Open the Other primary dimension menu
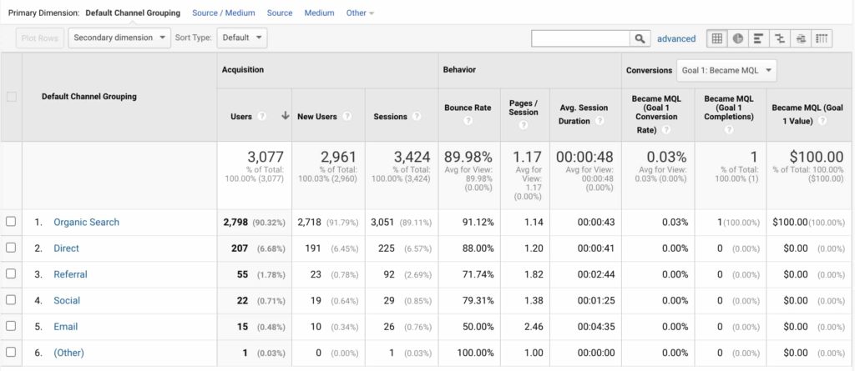 click(360, 13)
